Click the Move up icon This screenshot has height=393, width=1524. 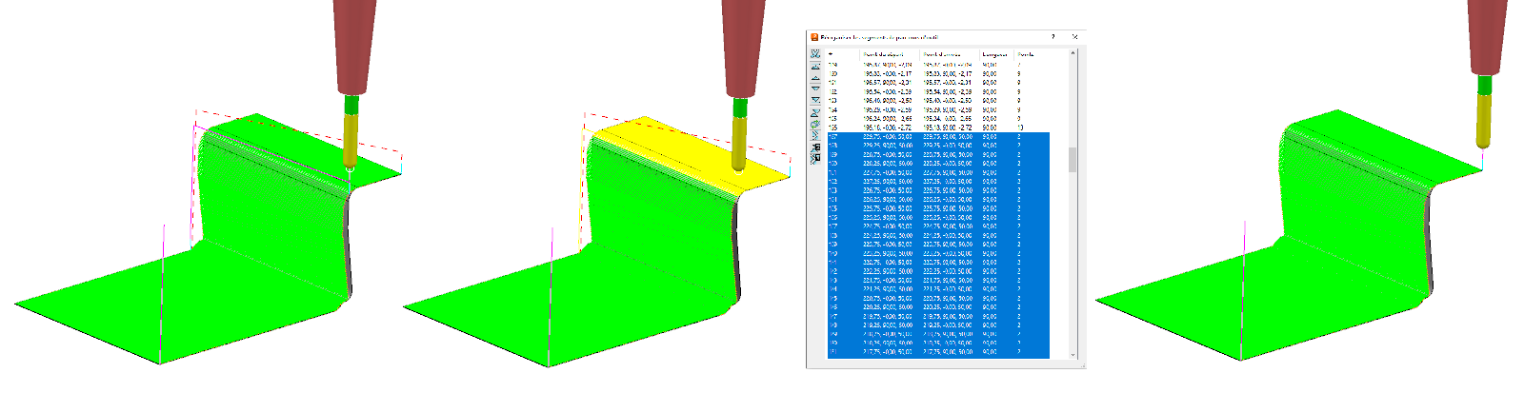pos(815,77)
